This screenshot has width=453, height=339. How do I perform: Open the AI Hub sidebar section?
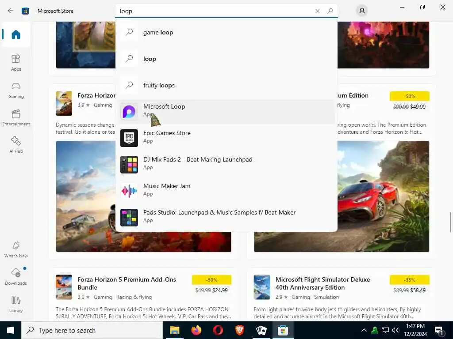point(16,145)
